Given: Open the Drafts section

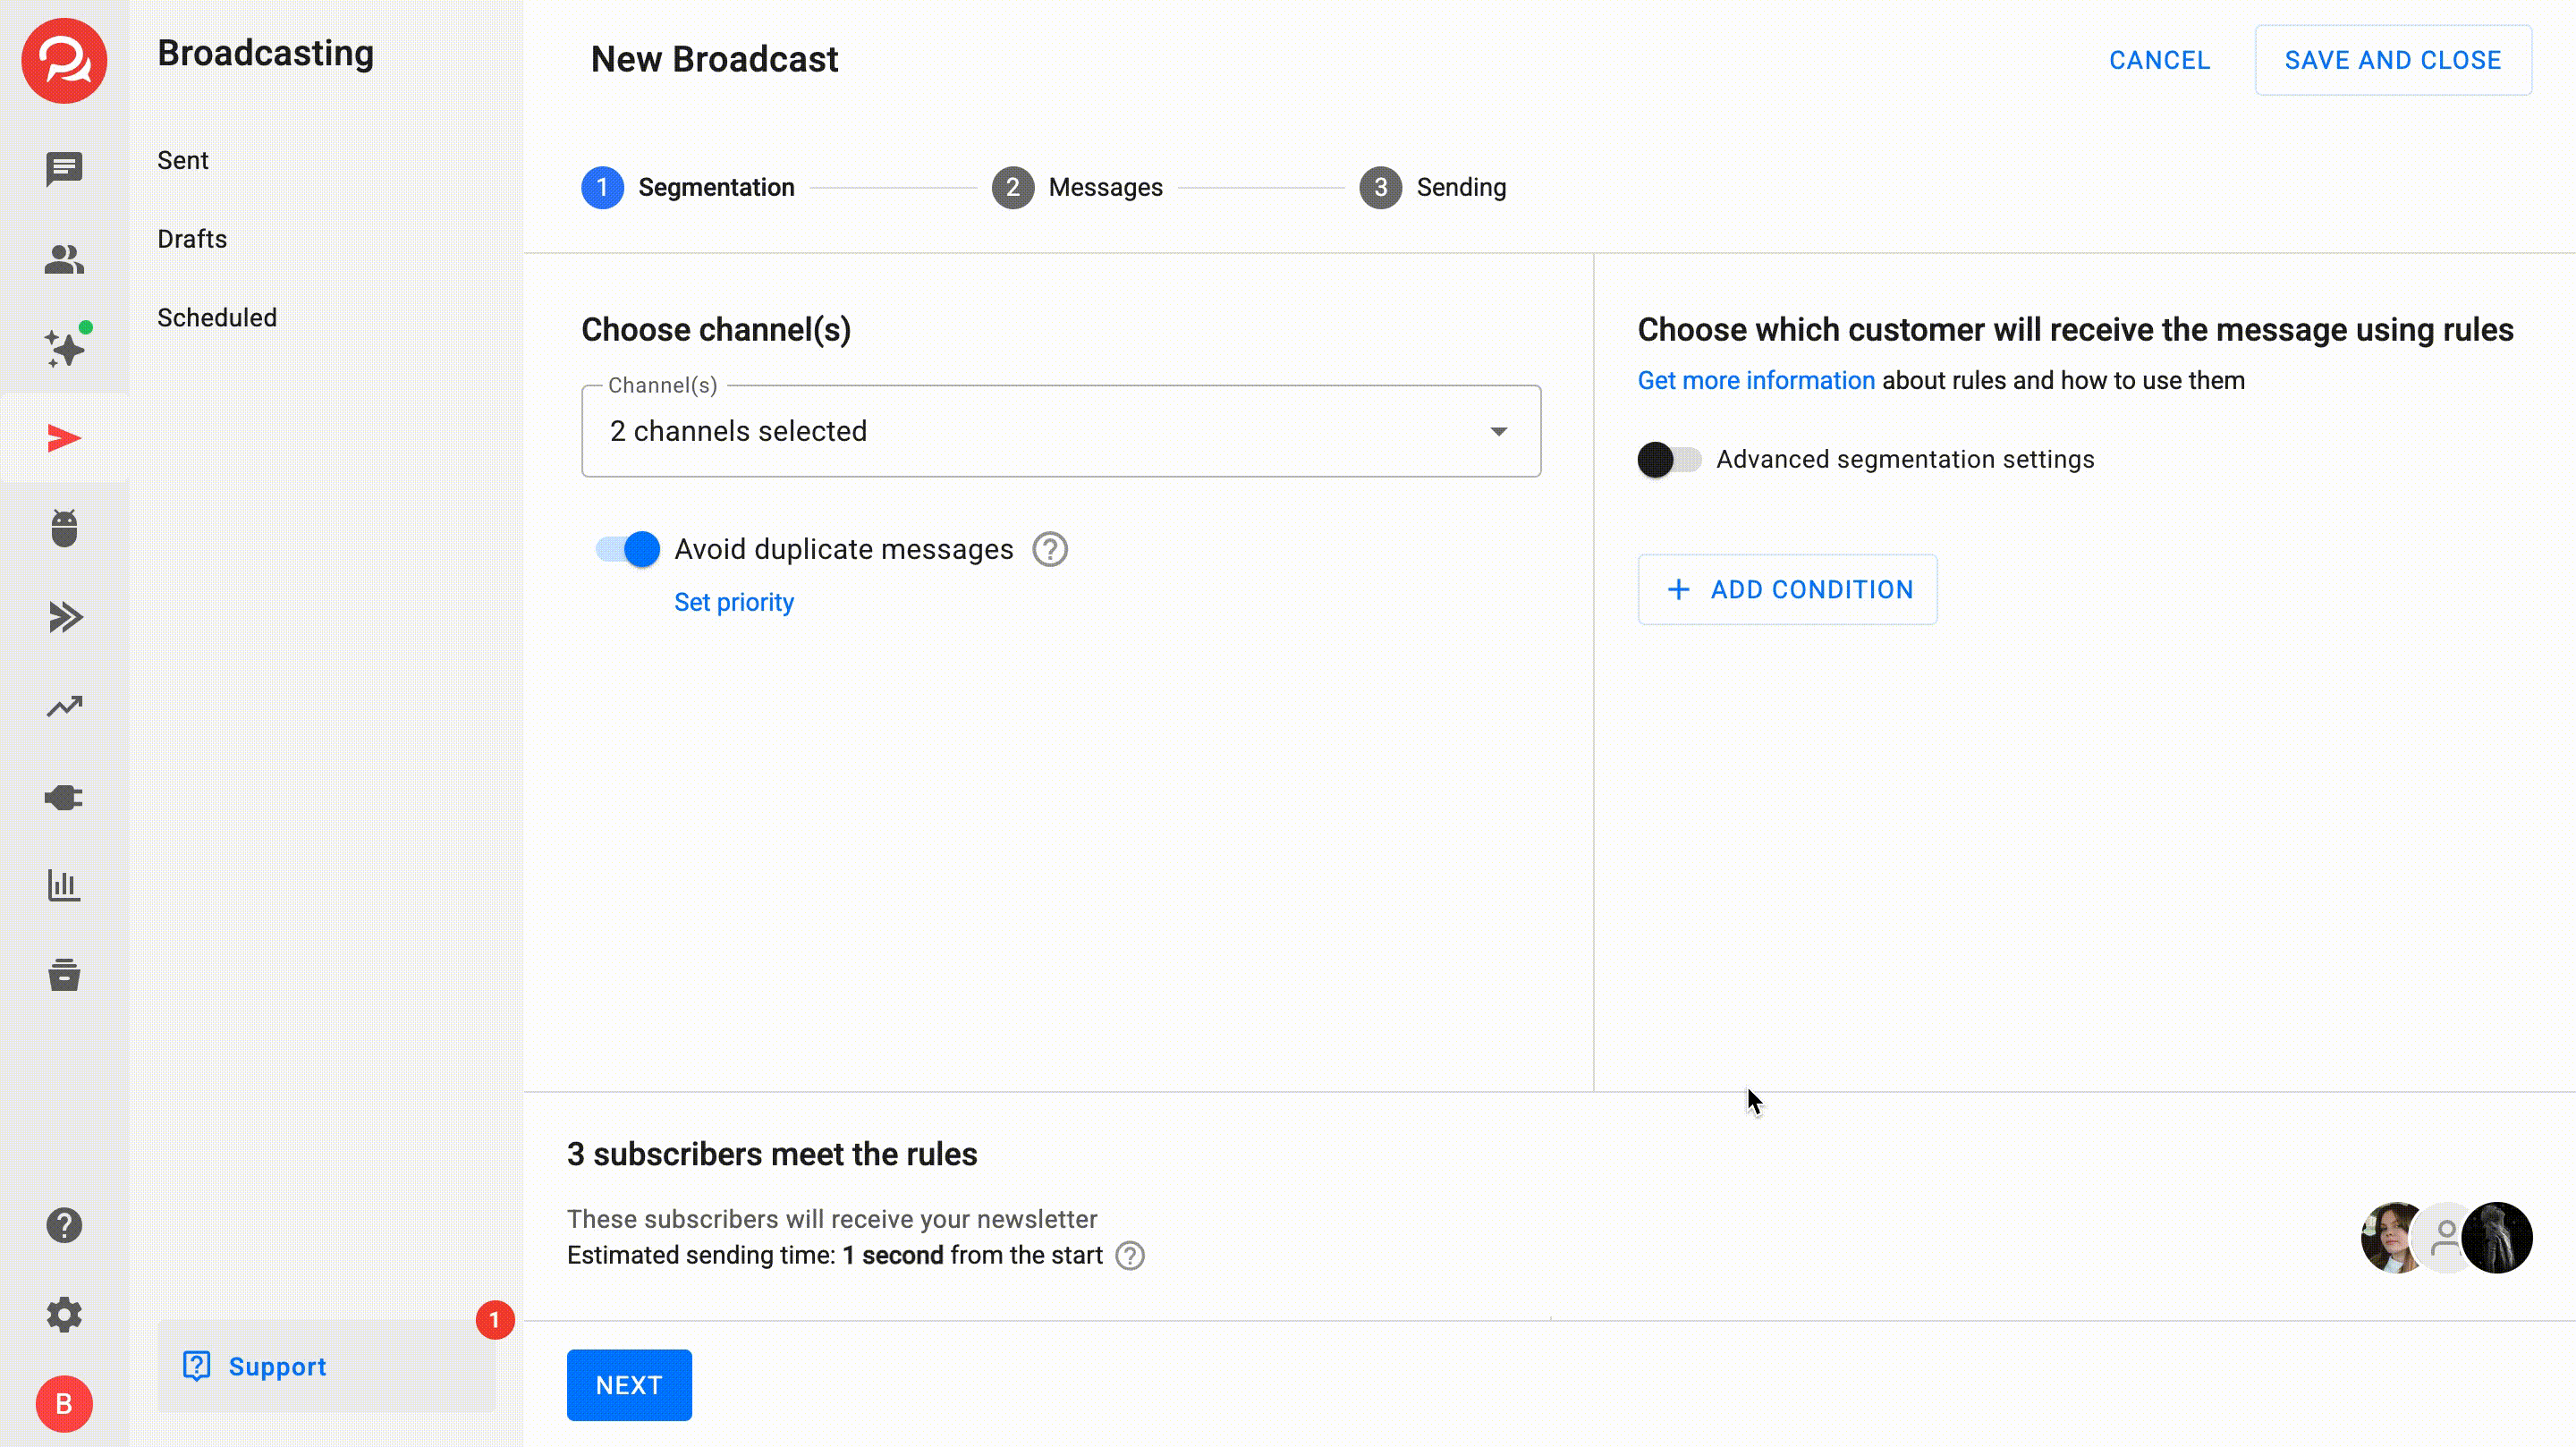Looking at the screenshot, I should (192, 239).
